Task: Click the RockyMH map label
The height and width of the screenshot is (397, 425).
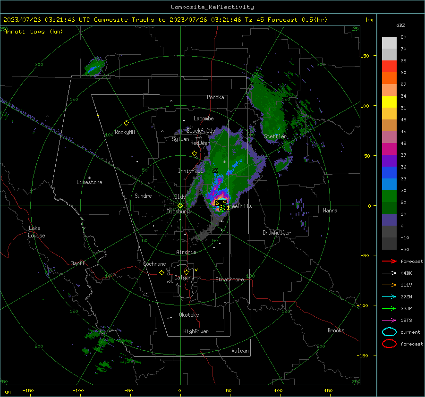Action: coord(125,132)
